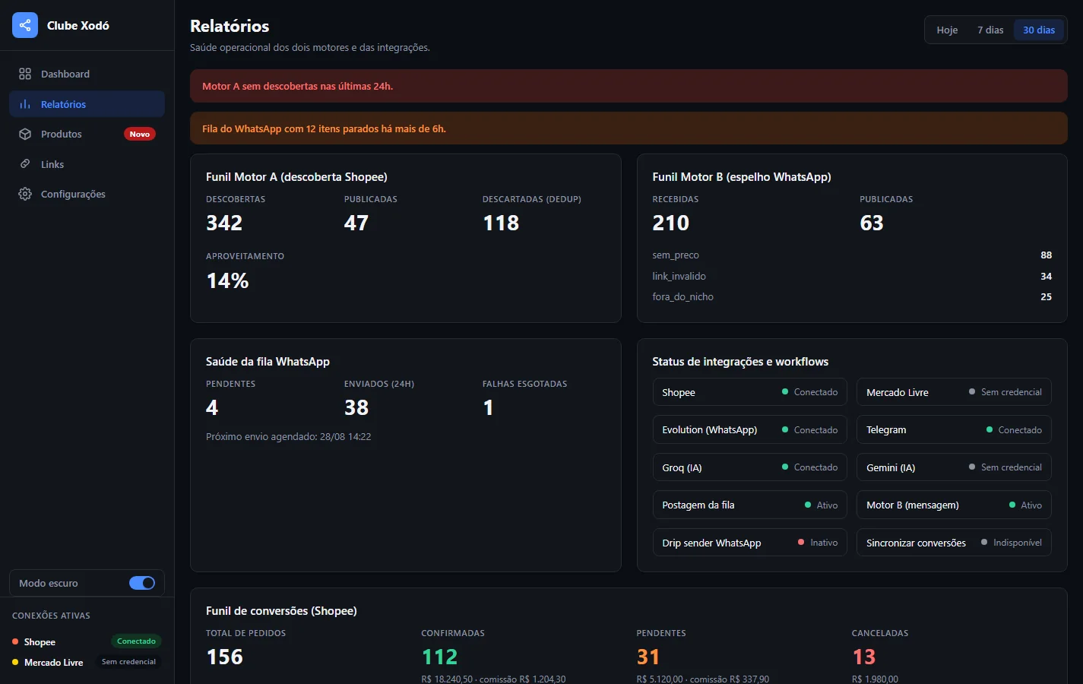
Task: Open Produtos in the sidebar
Action: coord(87,134)
